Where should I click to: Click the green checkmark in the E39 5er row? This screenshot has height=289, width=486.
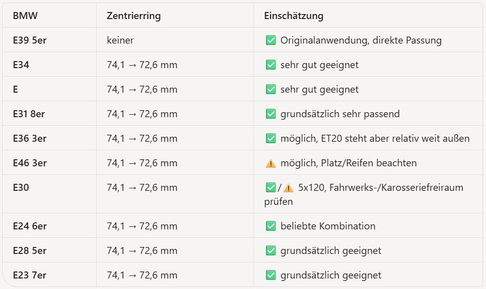271,40
